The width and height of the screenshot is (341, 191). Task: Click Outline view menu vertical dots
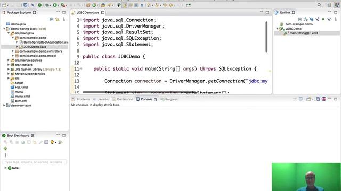pyautogui.click(x=336, y=20)
